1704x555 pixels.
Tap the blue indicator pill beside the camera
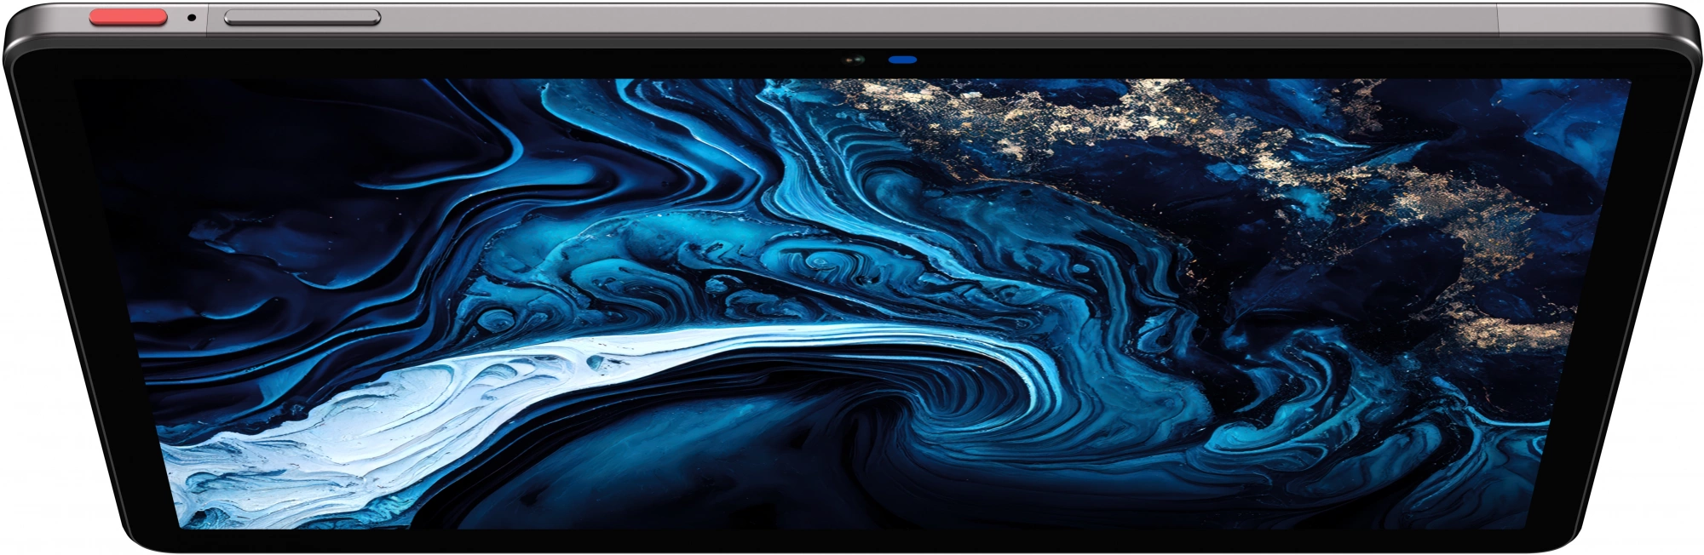coord(902,60)
